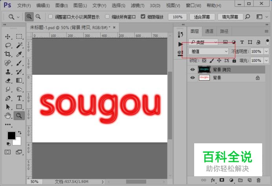
Task: Open the blending mode 差值 dropdown
Action: pos(208,51)
